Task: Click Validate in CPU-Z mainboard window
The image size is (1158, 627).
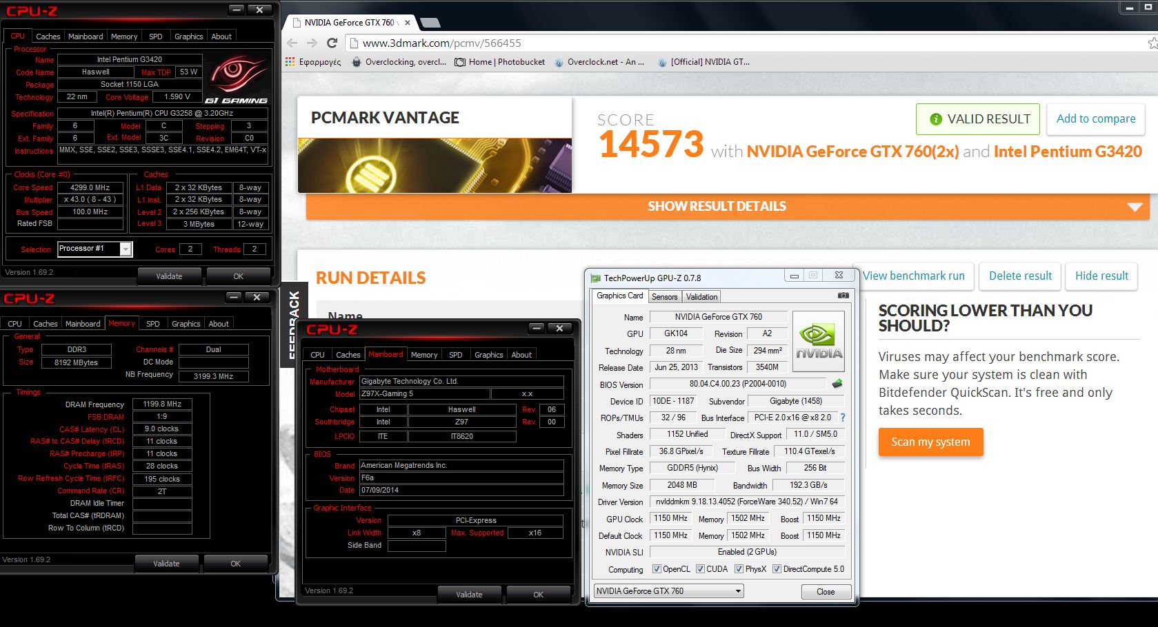Action: 469,595
